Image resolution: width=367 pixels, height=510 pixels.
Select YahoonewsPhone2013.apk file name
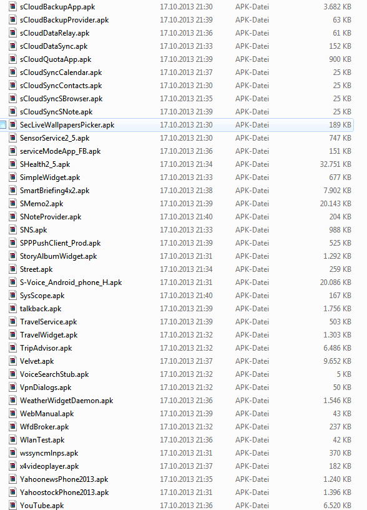coord(64,479)
